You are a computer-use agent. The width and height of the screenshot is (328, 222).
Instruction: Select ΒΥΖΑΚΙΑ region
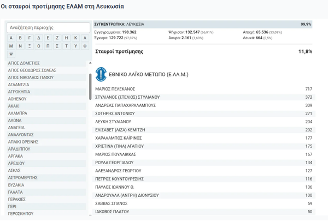coord(46,185)
